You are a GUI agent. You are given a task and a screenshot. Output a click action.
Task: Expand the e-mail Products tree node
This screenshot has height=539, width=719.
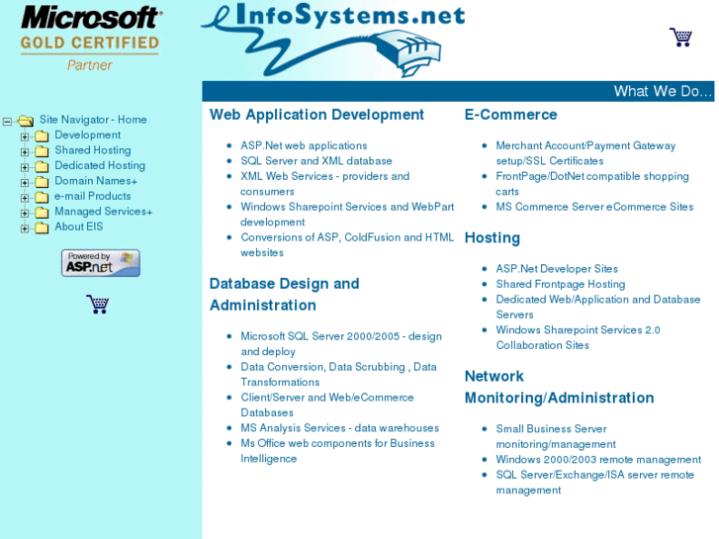point(25,198)
